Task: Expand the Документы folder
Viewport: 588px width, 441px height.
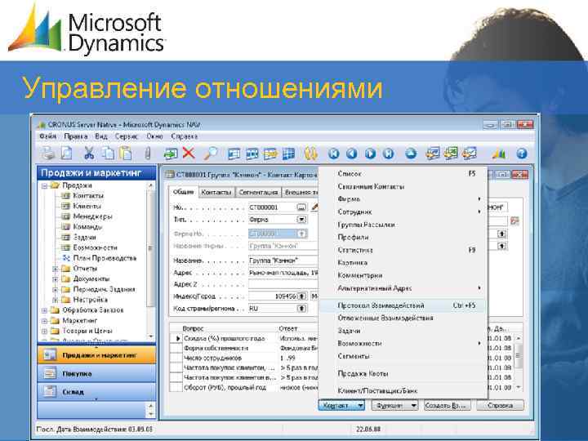Action: [x=56, y=279]
